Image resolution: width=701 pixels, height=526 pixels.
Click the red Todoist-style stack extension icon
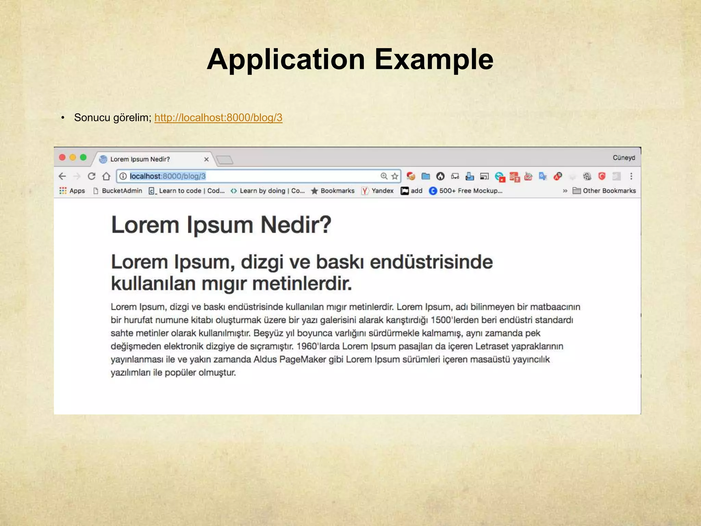(514, 177)
